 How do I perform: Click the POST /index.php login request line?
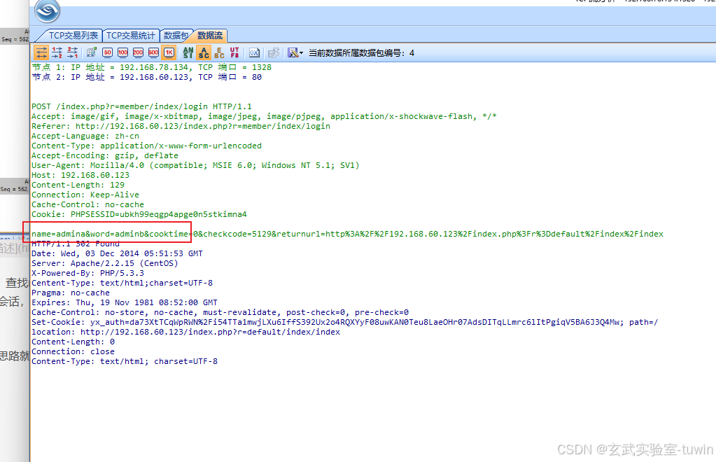point(141,106)
